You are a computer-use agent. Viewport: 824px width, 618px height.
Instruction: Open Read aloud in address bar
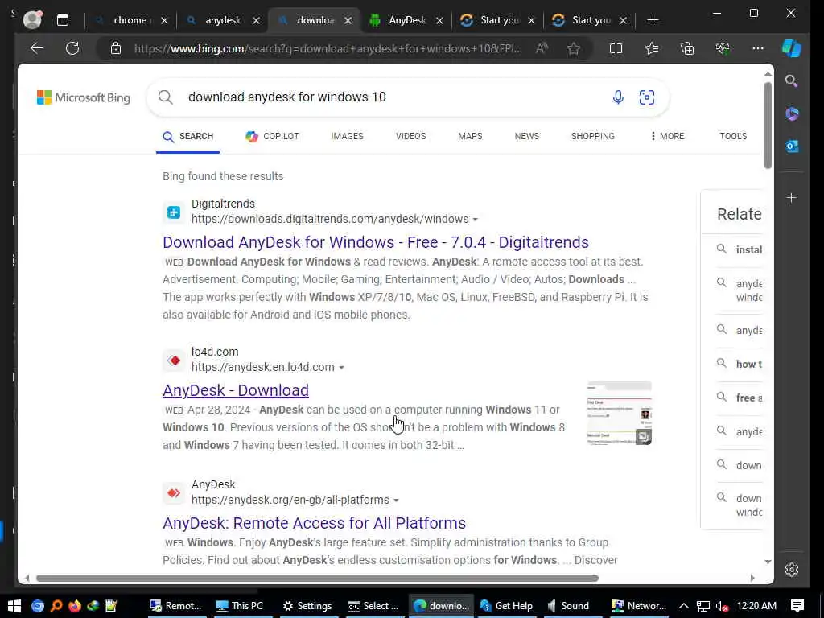542,48
